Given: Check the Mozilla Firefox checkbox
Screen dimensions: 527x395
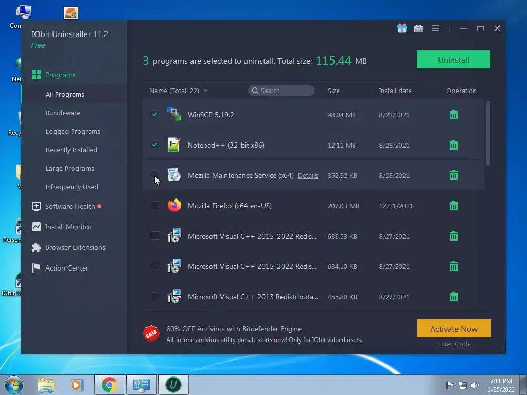Looking at the screenshot, I should pyautogui.click(x=154, y=205).
